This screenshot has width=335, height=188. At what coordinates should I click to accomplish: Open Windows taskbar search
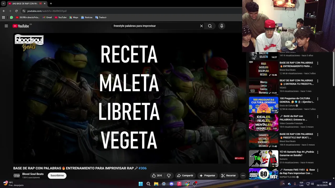click(148, 184)
